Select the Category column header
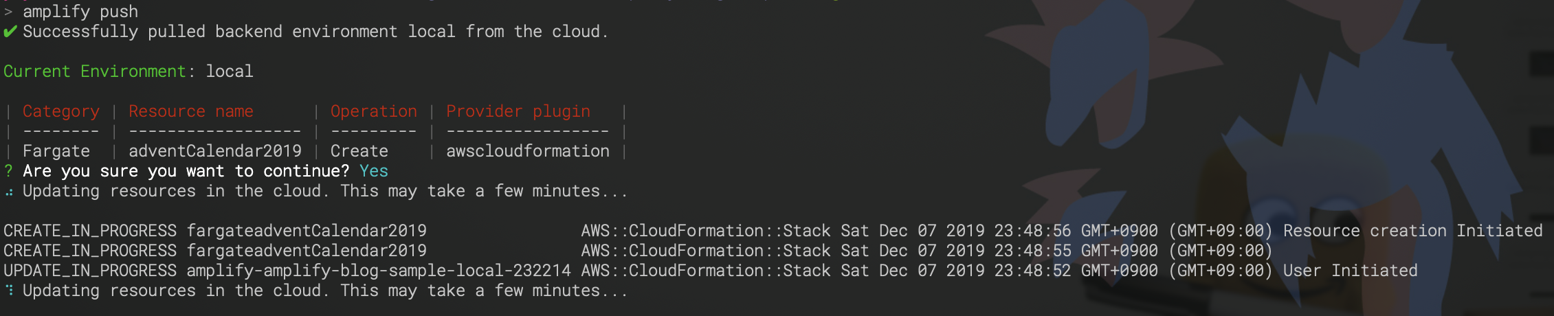The image size is (1554, 316). (x=61, y=111)
